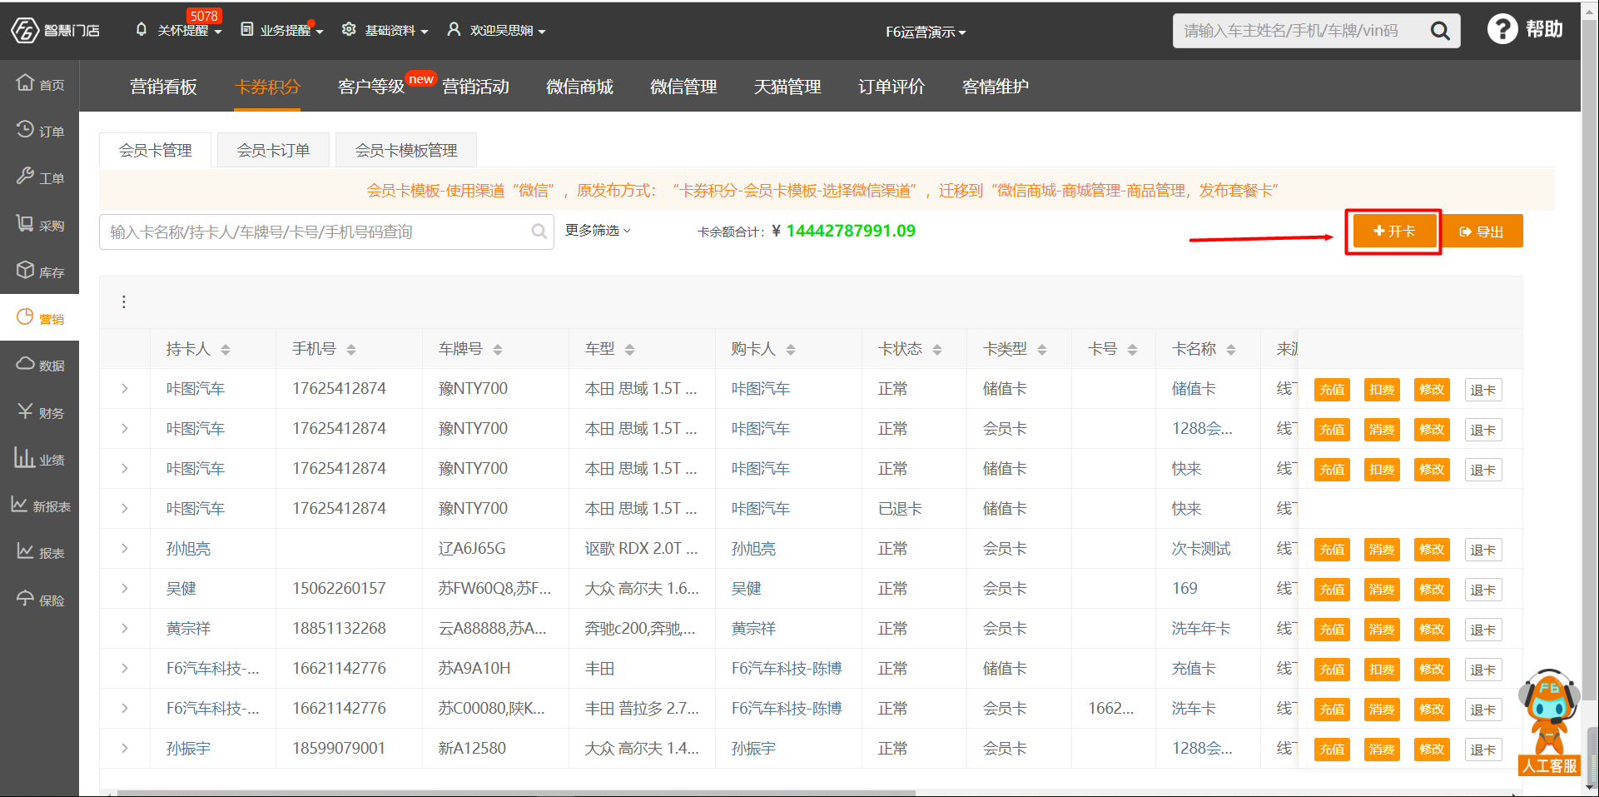Open the three-dot table options menu
Image resolution: width=1599 pixels, height=797 pixels.
point(124,301)
